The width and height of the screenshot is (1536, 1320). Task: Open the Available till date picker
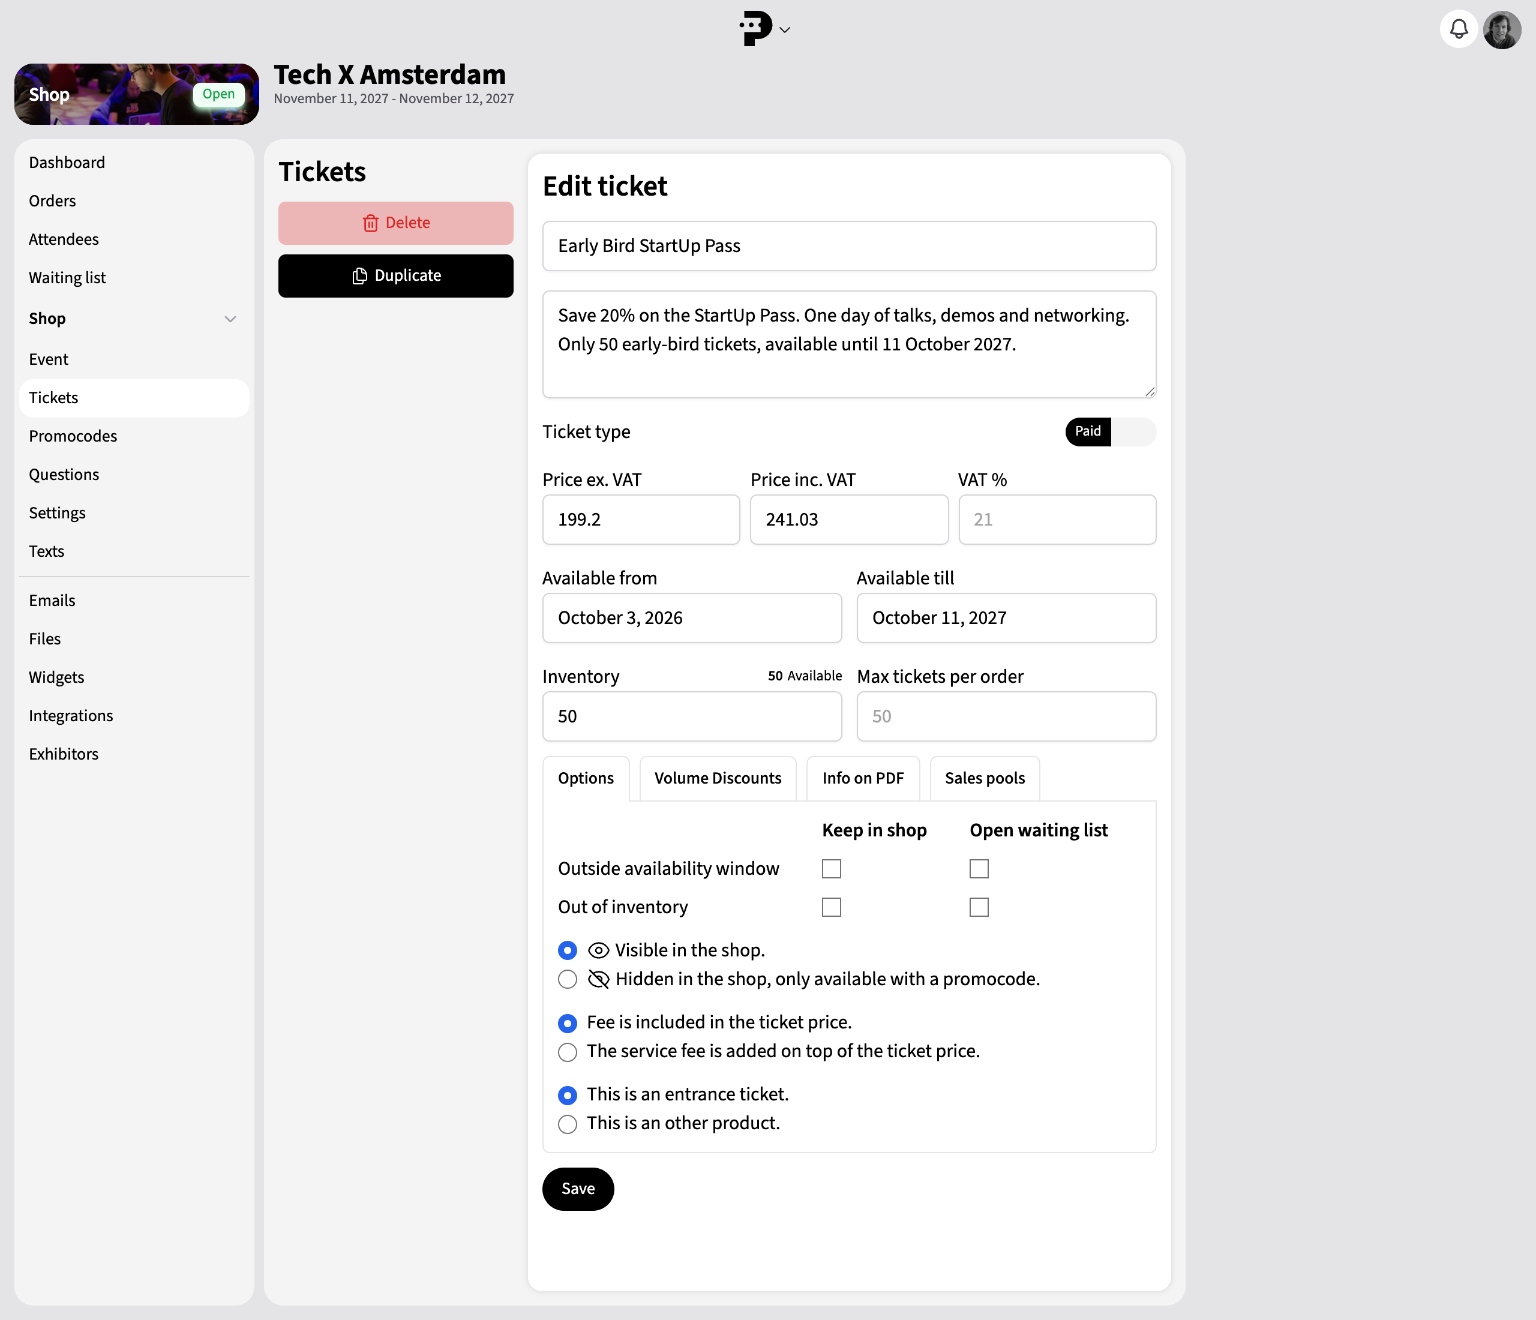(1006, 618)
